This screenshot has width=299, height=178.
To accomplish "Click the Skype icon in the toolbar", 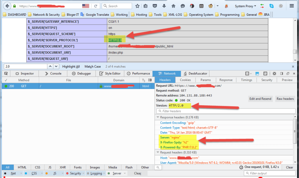I will pyautogui.click(x=271, y=6).
